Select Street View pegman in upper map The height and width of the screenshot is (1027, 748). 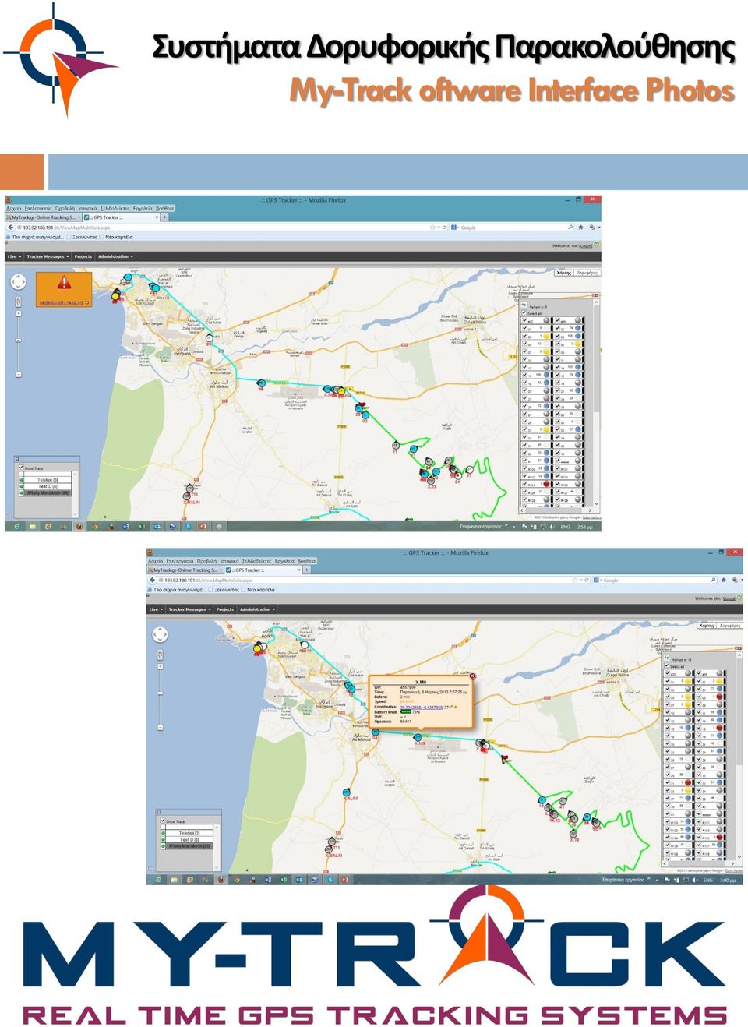[19, 302]
